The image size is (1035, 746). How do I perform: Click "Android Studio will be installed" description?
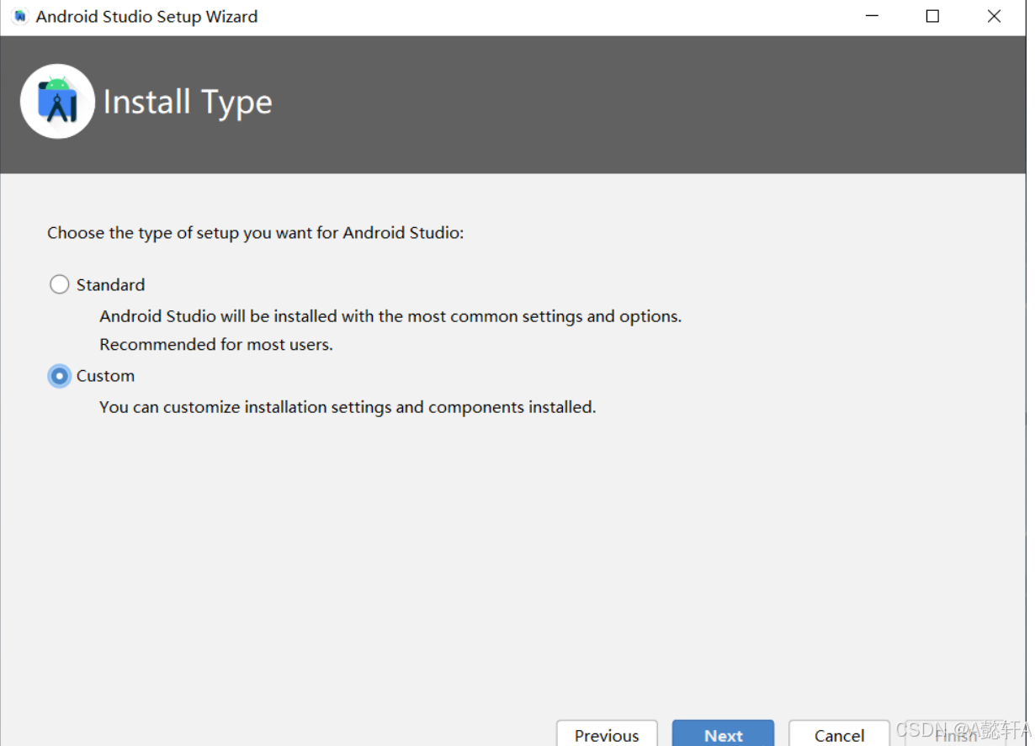[390, 317]
